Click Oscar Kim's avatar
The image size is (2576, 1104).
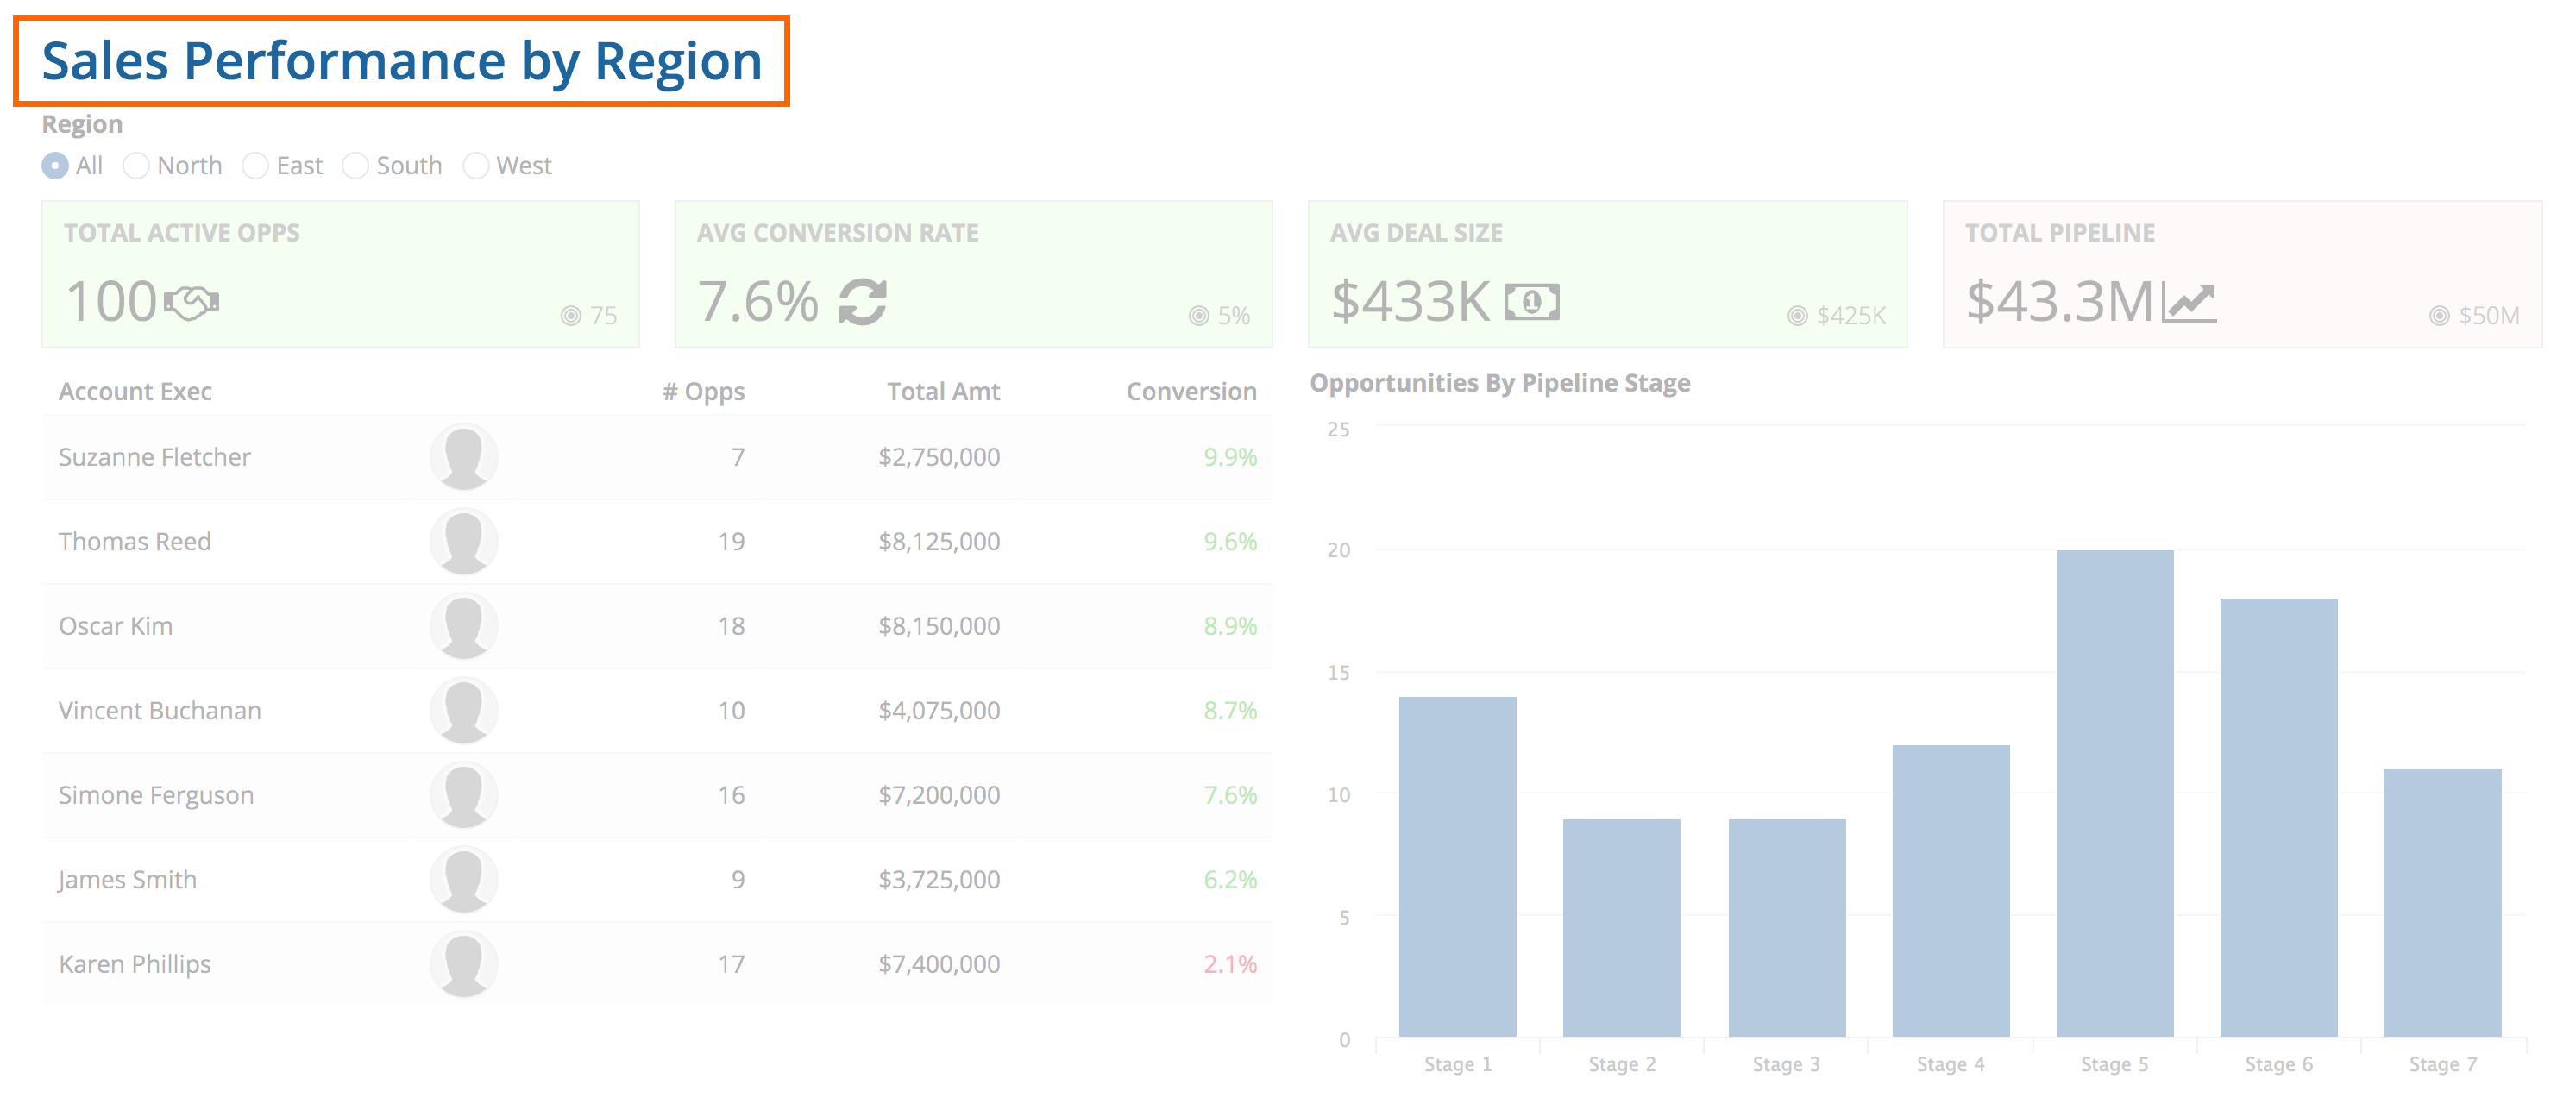(x=464, y=626)
